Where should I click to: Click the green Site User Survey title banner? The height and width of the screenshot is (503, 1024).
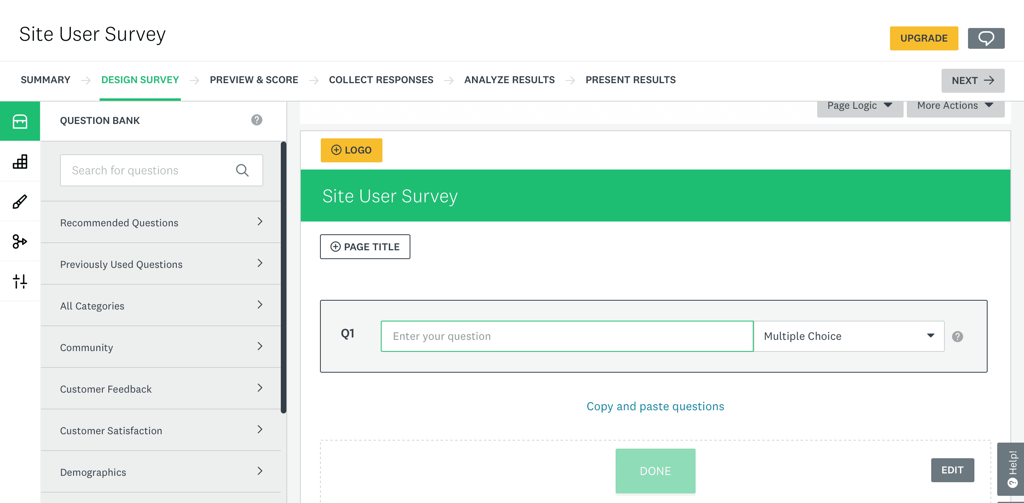(x=655, y=196)
